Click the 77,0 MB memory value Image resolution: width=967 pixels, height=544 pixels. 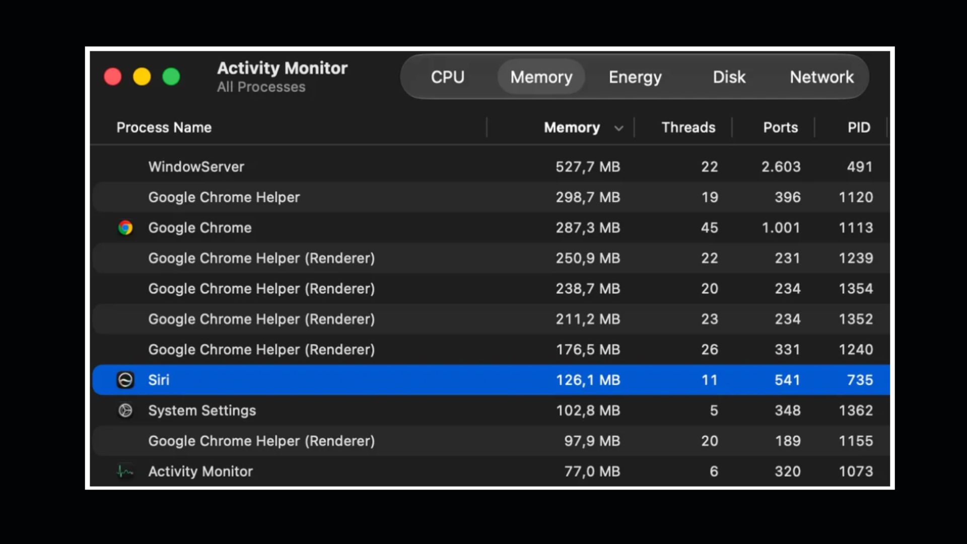point(592,471)
